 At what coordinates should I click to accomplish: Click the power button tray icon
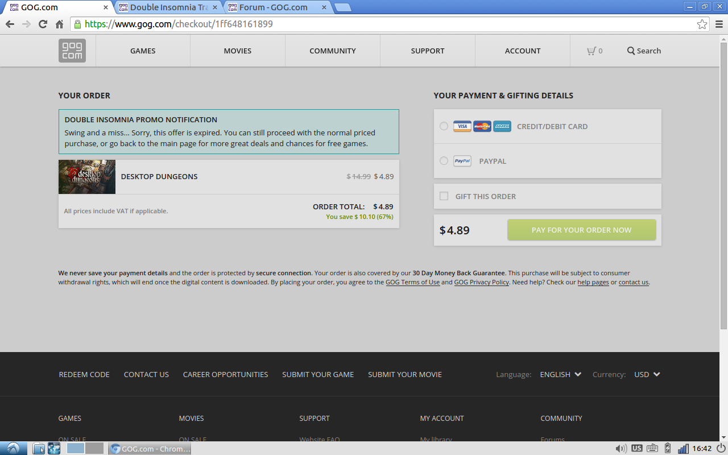[721, 448]
